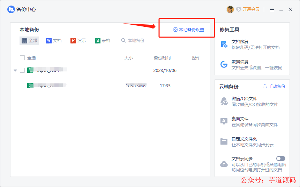Screen dimensions: 300x187
Task: Click the 数据恢复 circular arrow icon
Action: pos(224,64)
